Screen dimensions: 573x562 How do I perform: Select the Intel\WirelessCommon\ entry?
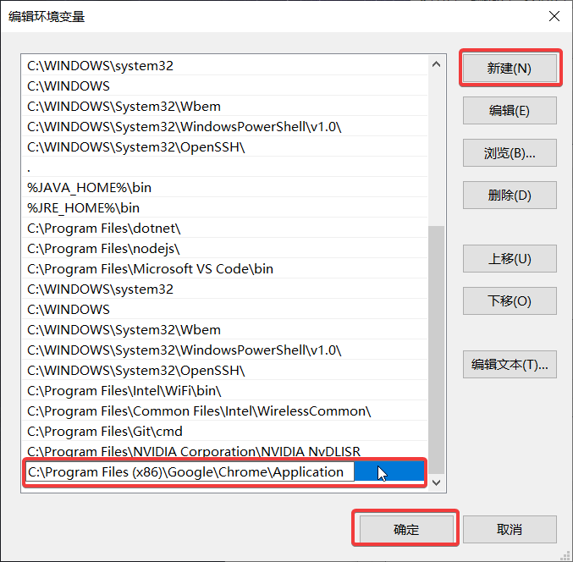point(225,411)
